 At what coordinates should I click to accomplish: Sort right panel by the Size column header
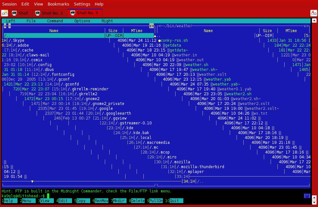point(267,31)
